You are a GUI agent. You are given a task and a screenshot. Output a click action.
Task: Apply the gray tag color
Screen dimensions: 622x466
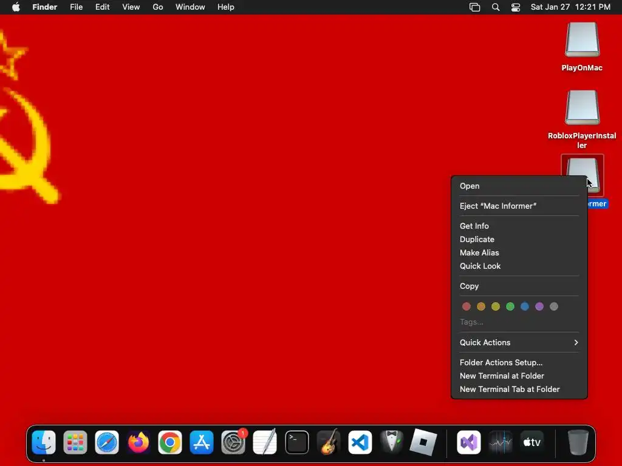point(554,306)
